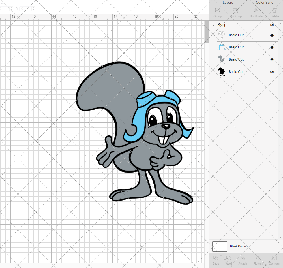This screenshot has height=268, width=283.
Task: Open the Layers tab
Action: pos(228,3)
